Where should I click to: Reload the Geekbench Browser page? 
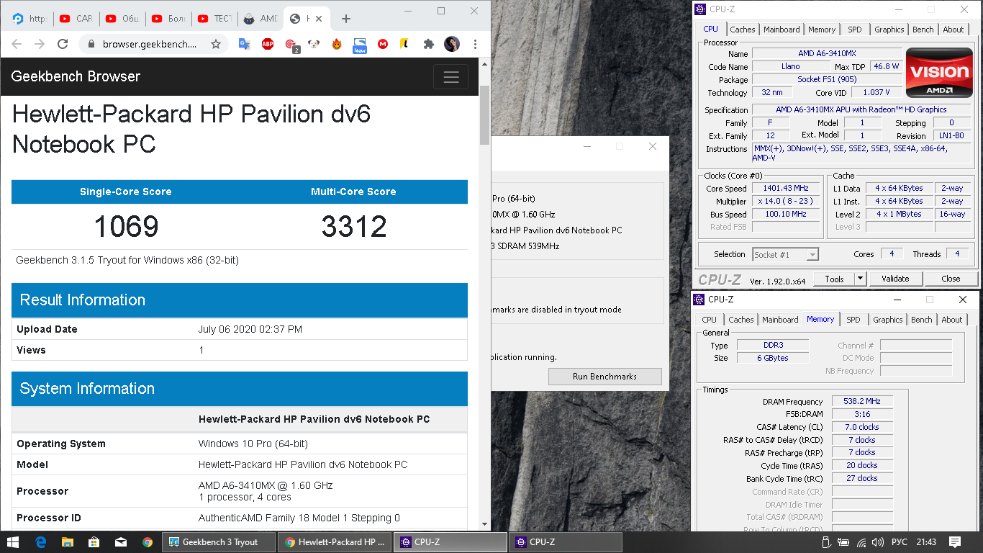click(63, 44)
